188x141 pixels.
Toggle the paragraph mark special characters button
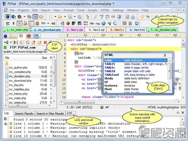tap(13, 23)
